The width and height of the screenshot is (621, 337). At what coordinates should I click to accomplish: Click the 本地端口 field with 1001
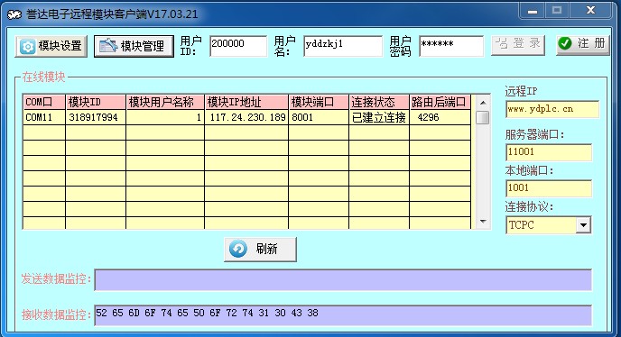click(x=549, y=188)
